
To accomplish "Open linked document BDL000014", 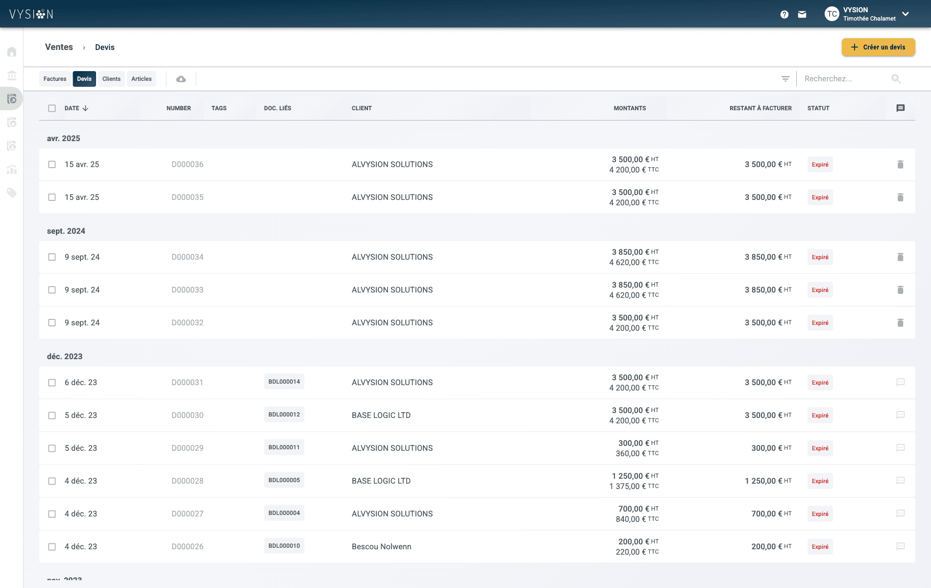I will coord(284,382).
